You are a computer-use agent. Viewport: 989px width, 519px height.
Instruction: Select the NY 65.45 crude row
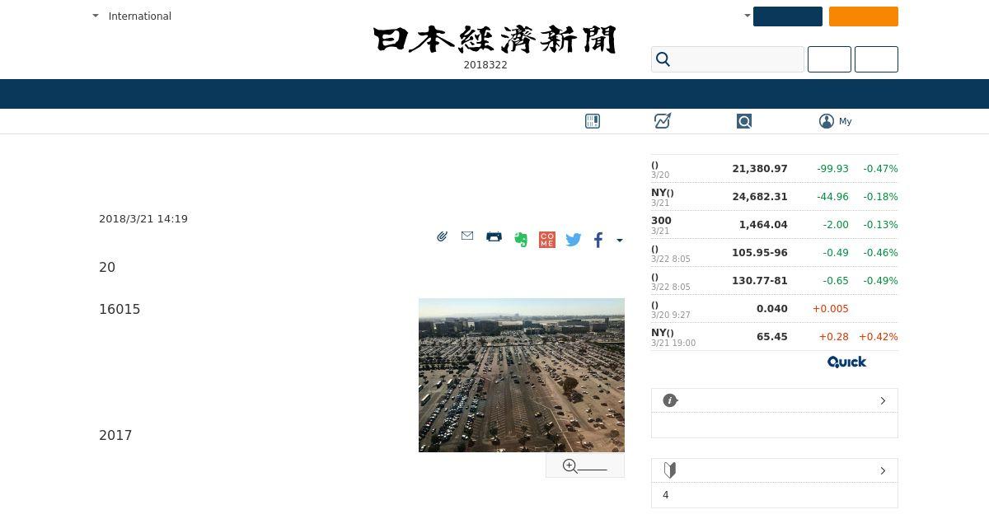[775, 337]
